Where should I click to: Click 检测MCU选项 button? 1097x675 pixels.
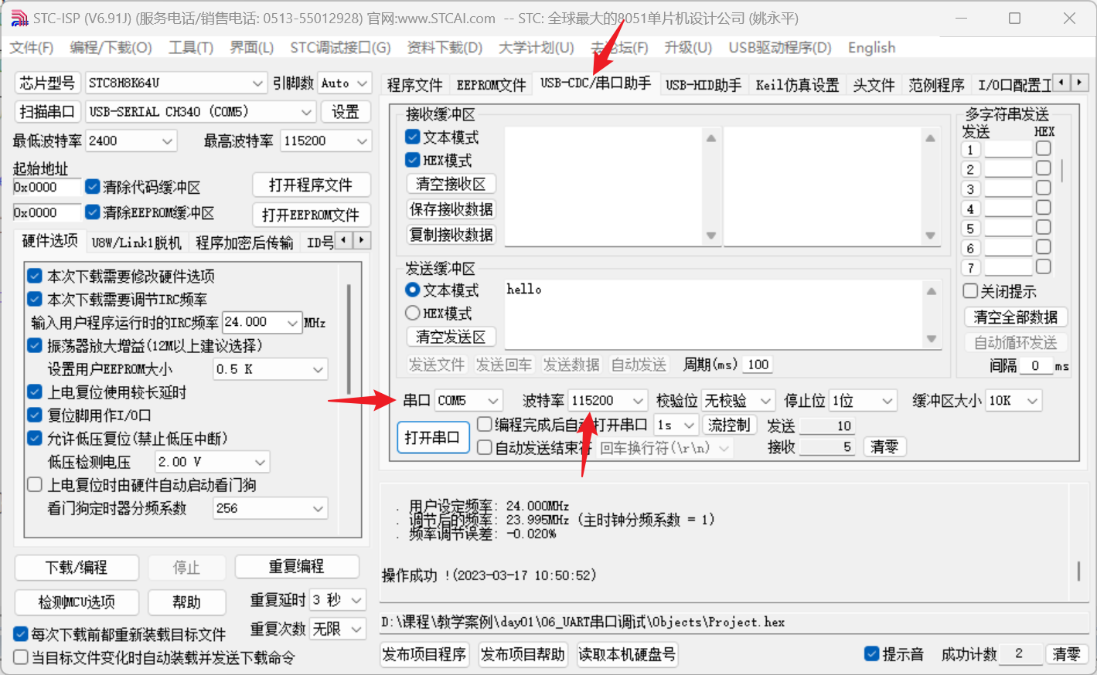coord(77,602)
